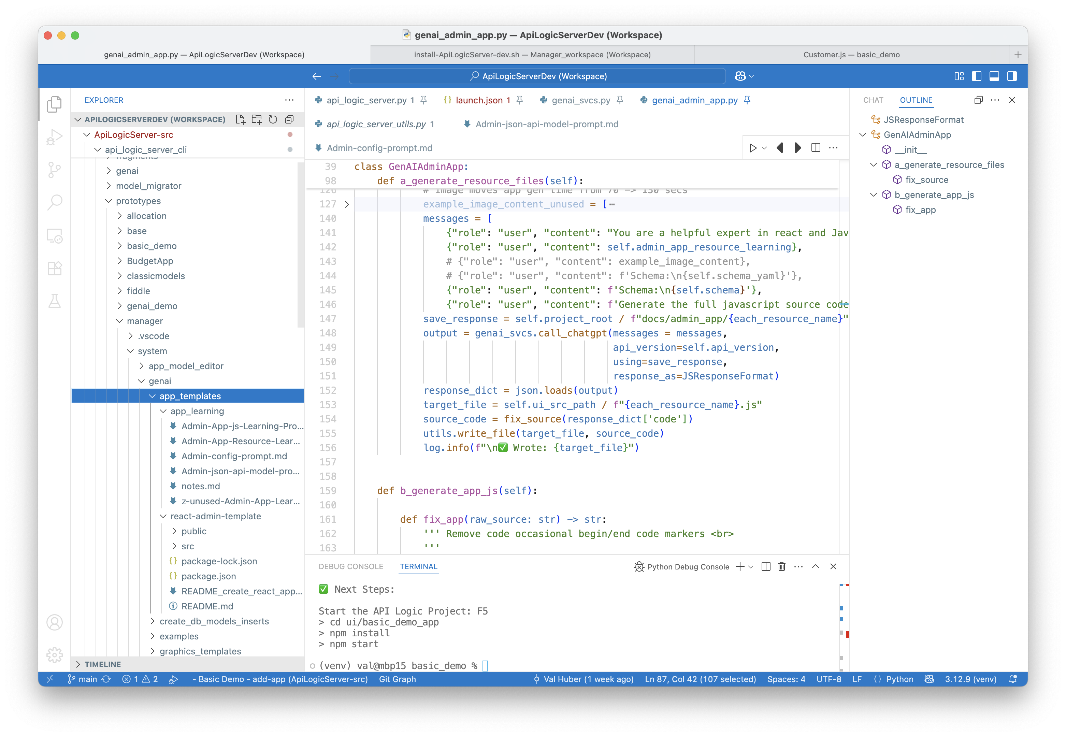Click Copilot icon in title bar
Viewport: 1066px width, 737px height.
740,76
